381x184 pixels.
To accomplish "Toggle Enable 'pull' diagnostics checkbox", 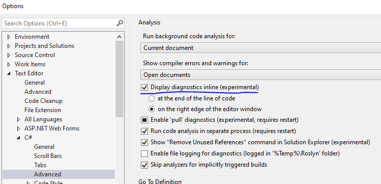I will pos(144,120).
